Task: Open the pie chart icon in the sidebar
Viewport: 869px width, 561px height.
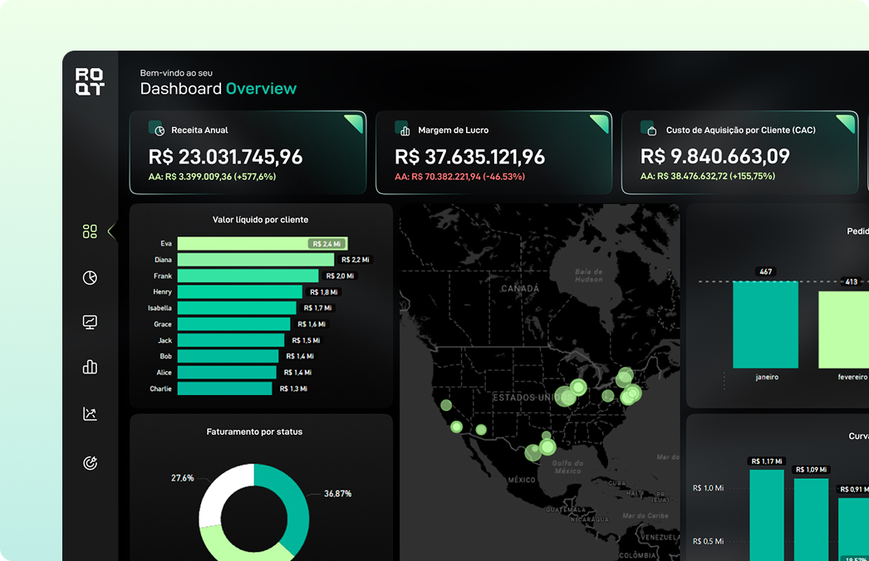Action: (90, 277)
